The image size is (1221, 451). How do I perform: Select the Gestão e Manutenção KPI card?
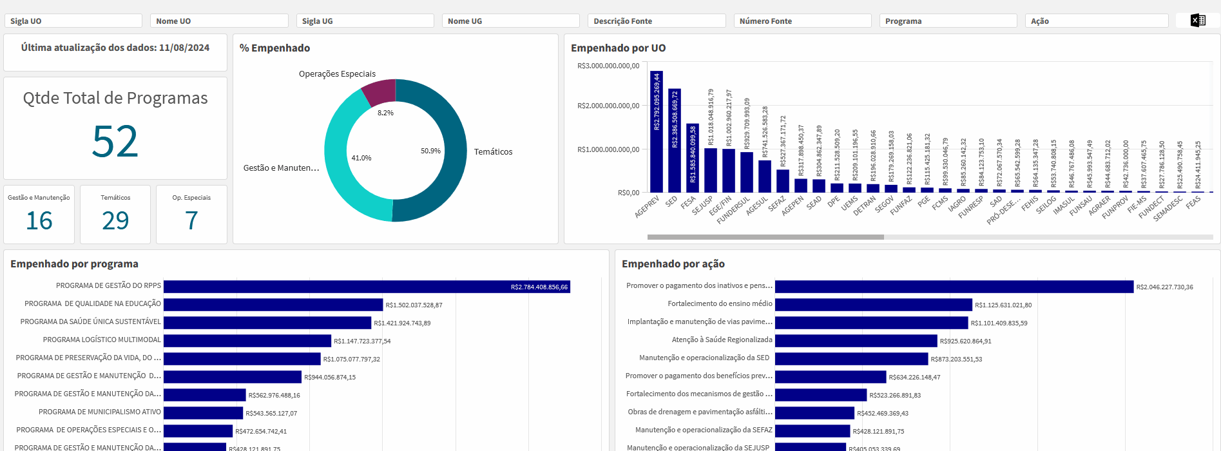point(39,215)
